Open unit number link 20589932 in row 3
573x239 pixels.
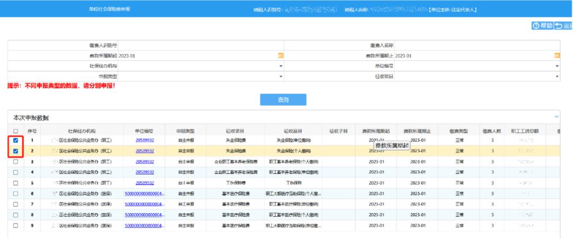tap(144, 161)
